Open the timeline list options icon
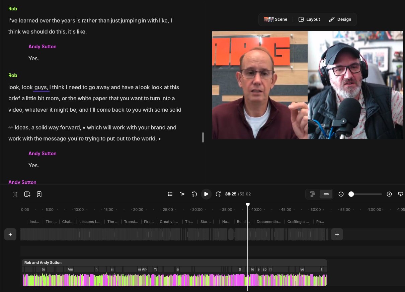 170,194
